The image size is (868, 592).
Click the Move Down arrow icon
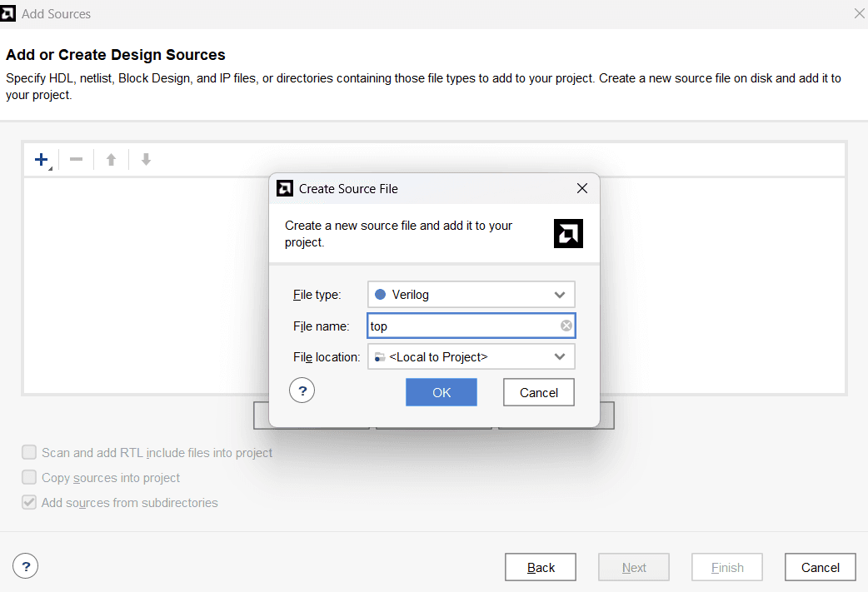(146, 159)
